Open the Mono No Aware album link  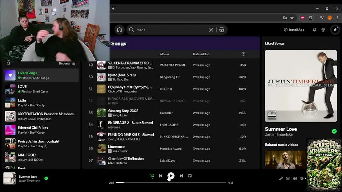click(x=170, y=149)
